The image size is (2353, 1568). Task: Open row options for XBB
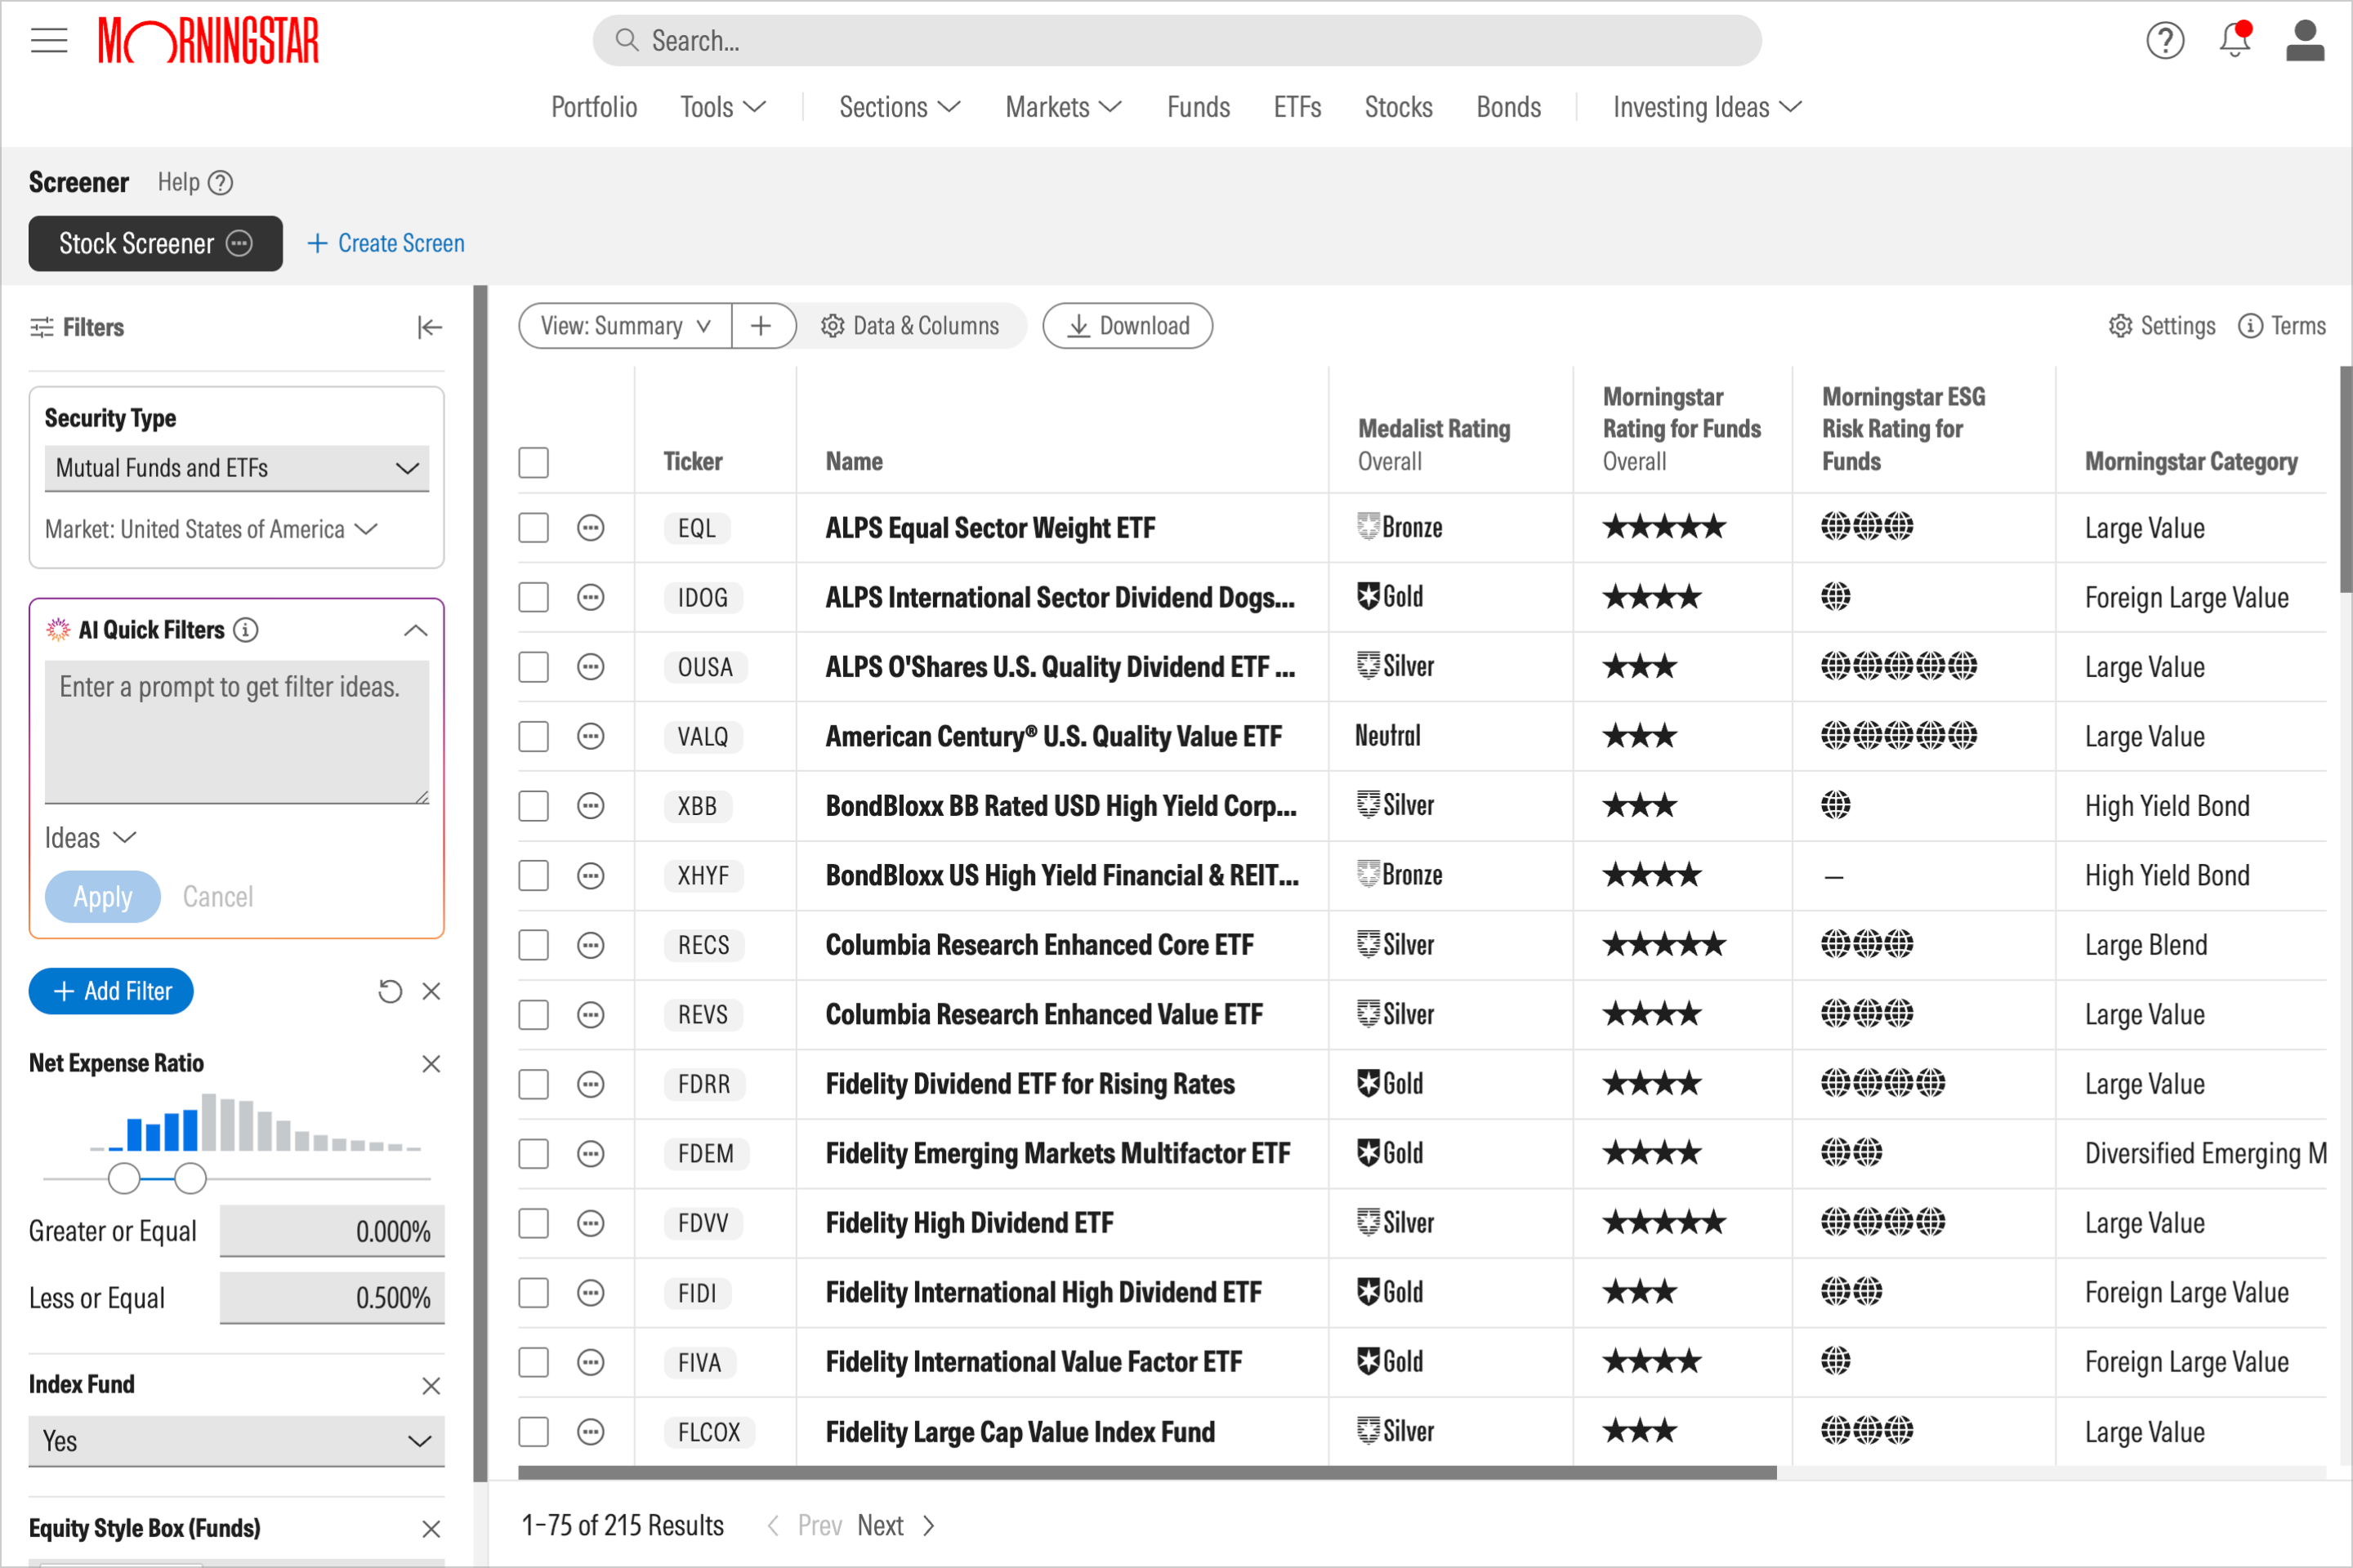click(592, 806)
